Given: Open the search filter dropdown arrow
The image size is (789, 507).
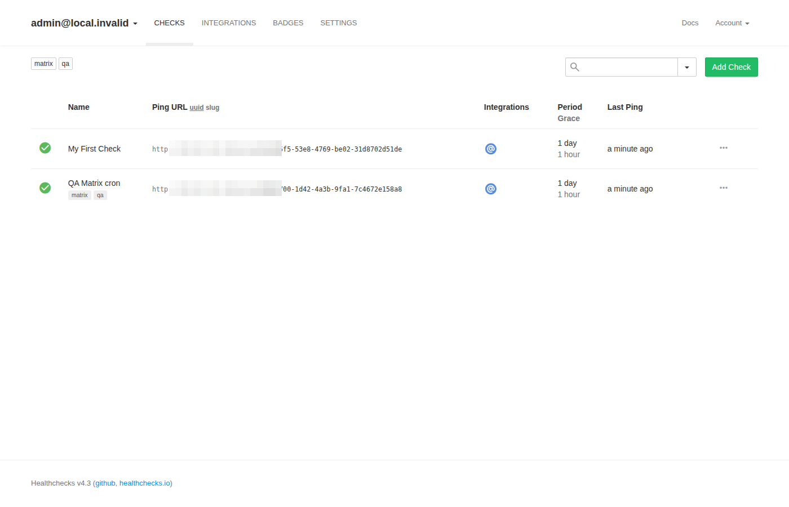Looking at the screenshot, I should [687, 67].
